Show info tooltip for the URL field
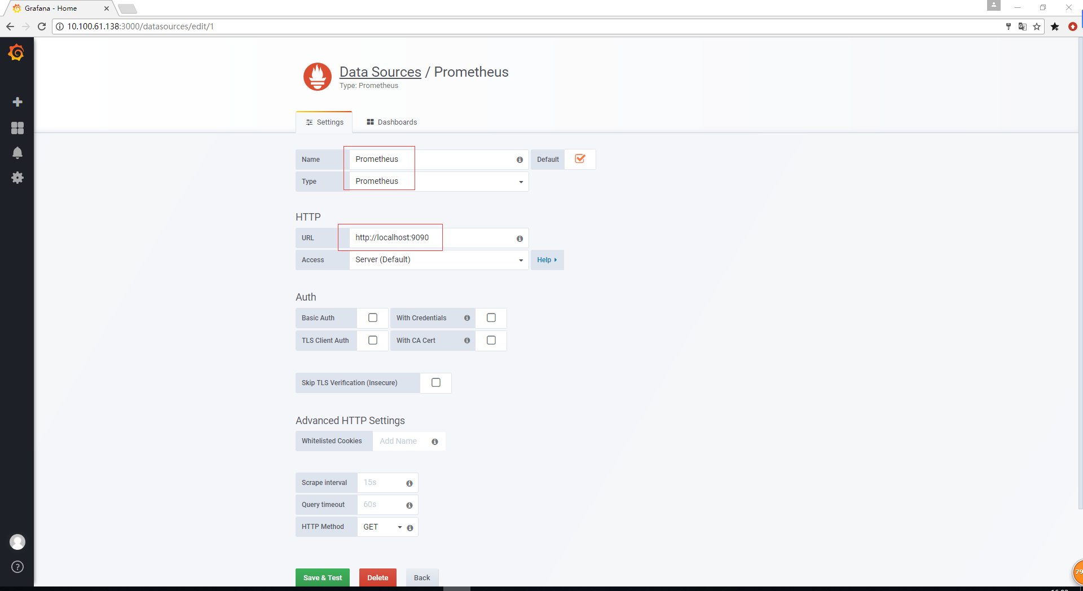This screenshot has width=1083, height=591. (520, 239)
